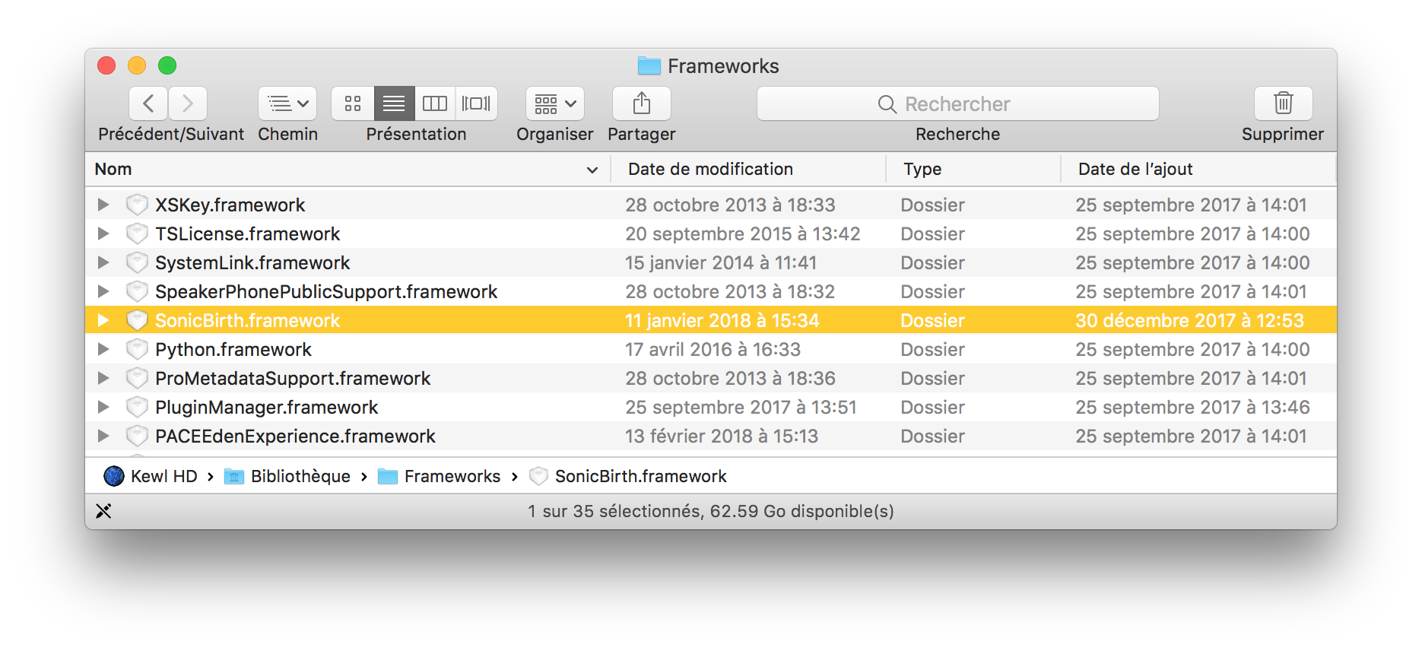Open the Organiser grouping dropdown
This screenshot has width=1422, height=651.
555,103
